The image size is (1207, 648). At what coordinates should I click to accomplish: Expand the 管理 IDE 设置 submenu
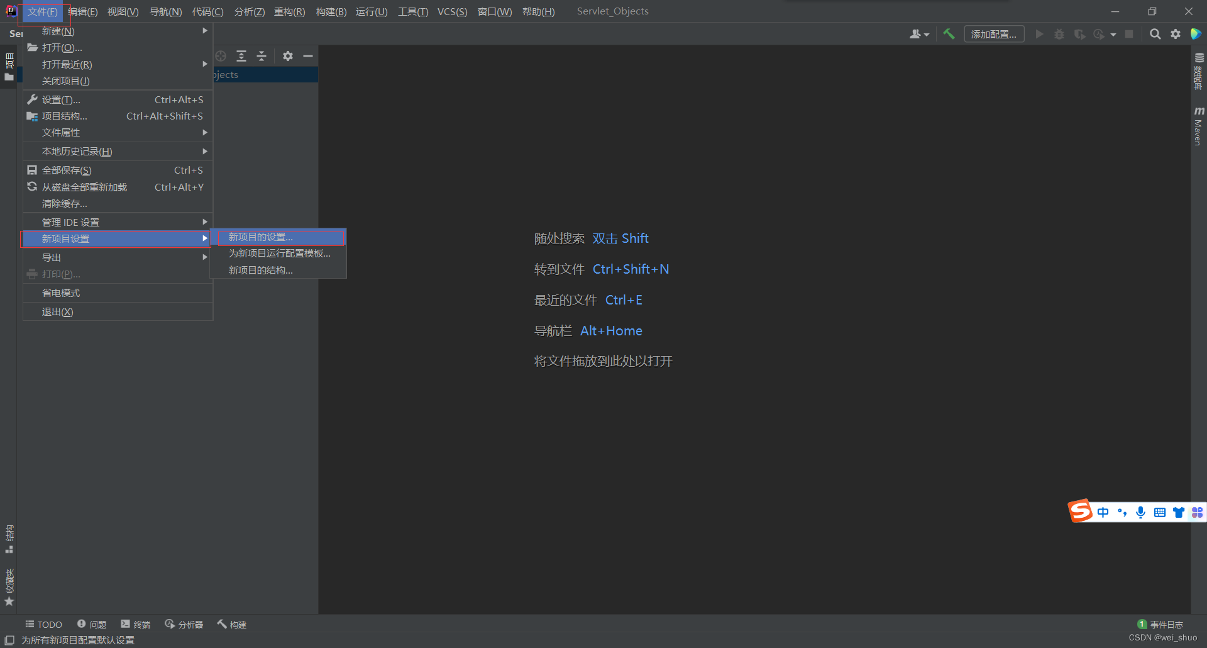[x=118, y=222]
